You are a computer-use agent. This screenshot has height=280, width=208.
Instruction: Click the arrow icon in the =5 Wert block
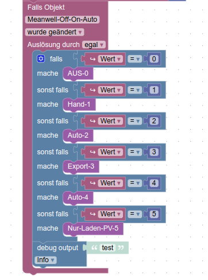(x=93, y=214)
